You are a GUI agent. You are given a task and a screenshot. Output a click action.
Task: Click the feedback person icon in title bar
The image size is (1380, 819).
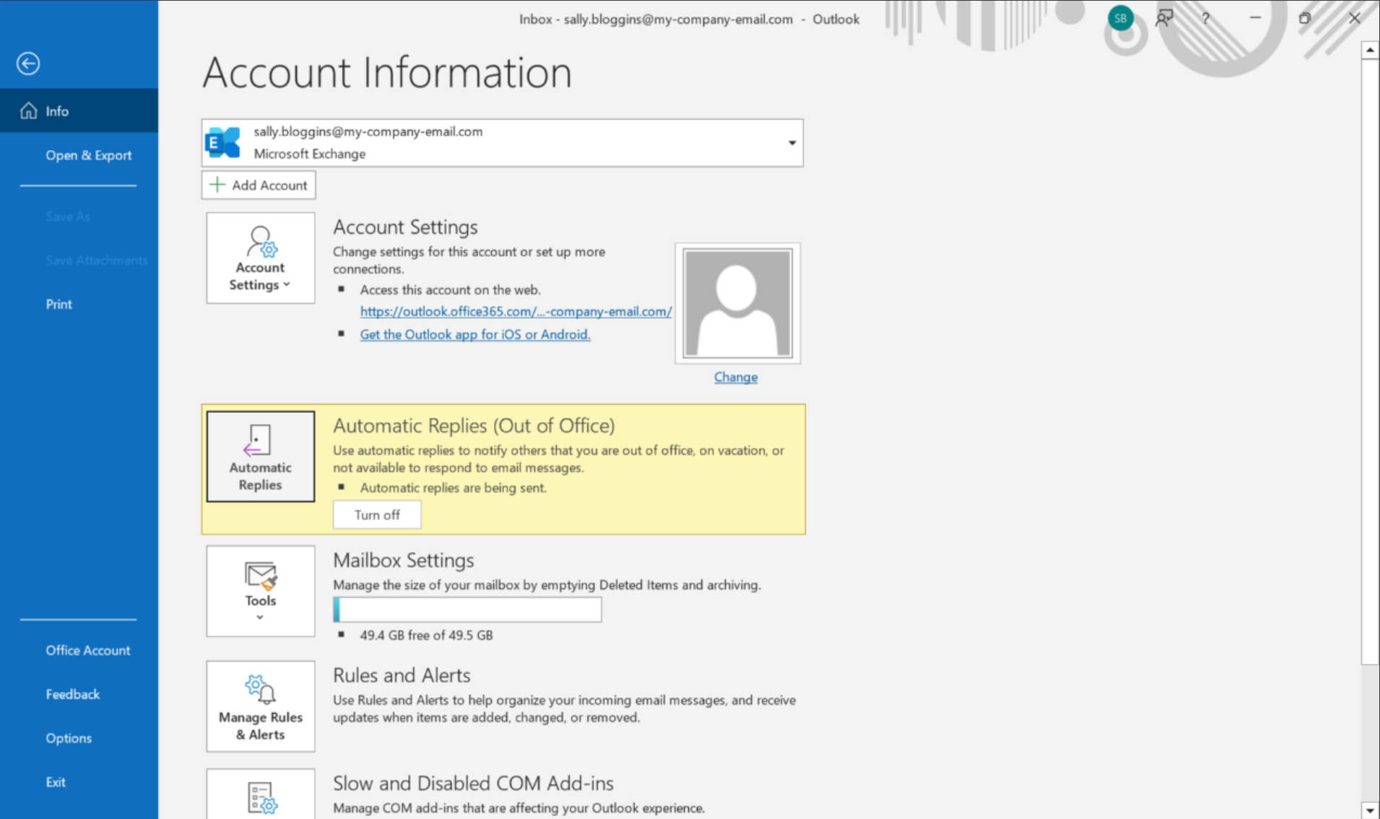[x=1163, y=19]
